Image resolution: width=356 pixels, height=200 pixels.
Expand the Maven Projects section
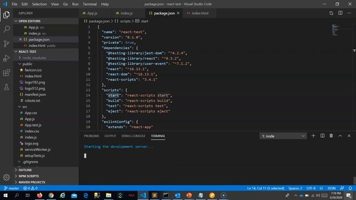[x=46, y=182]
